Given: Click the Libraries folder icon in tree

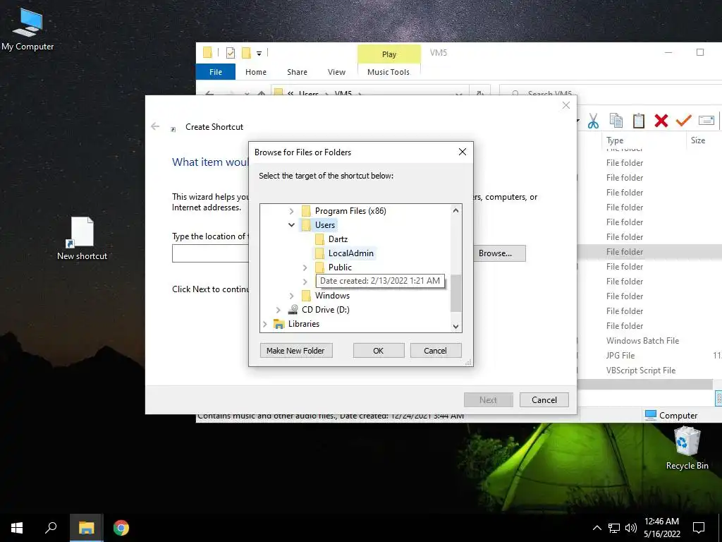Looking at the screenshot, I should [x=279, y=324].
